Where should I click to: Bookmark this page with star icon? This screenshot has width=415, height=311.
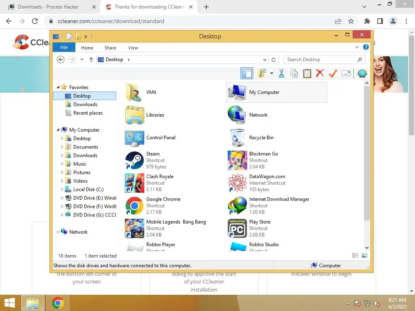(x=351, y=21)
